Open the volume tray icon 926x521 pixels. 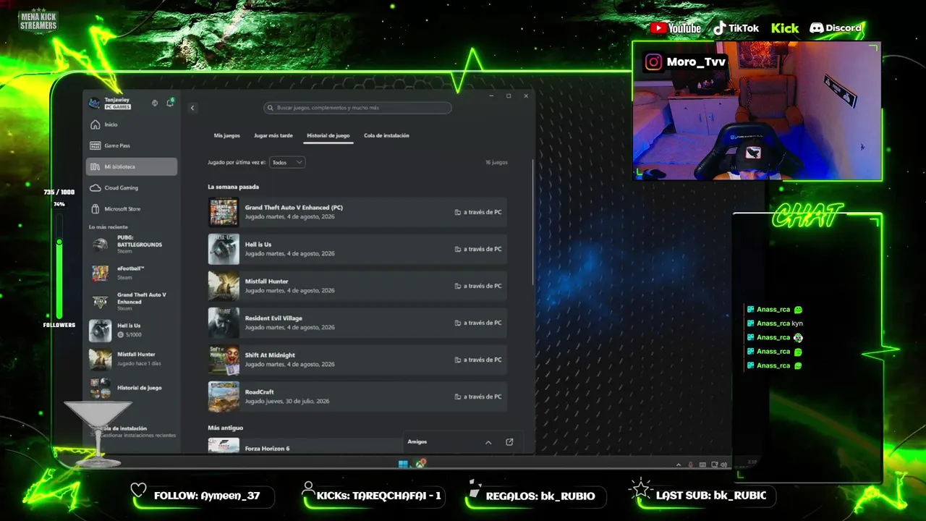pos(723,465)
